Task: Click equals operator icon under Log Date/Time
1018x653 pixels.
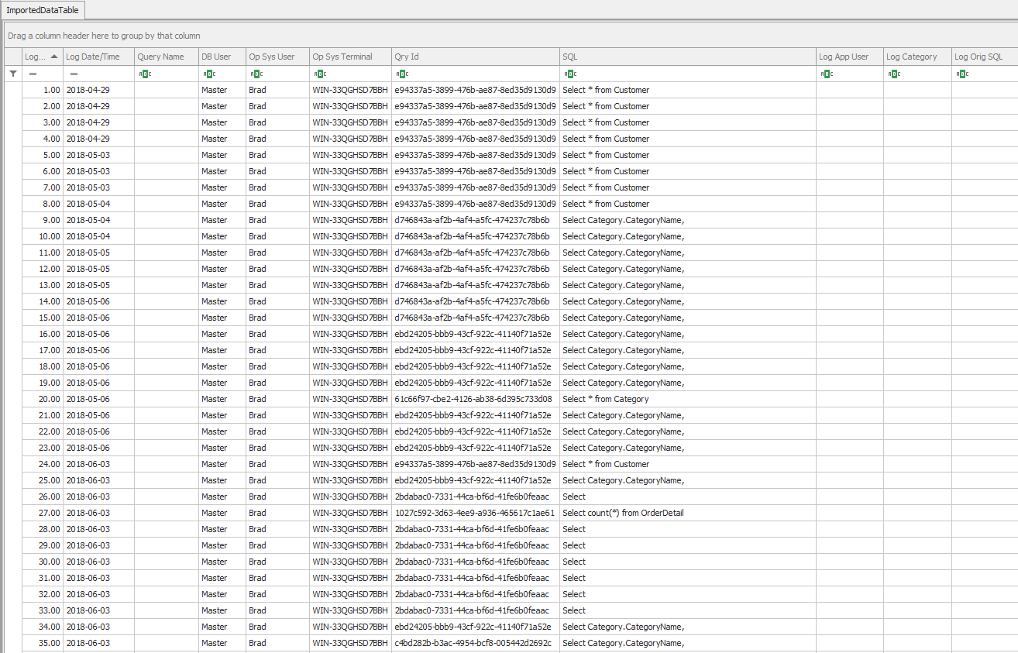Action: point(74,74)
